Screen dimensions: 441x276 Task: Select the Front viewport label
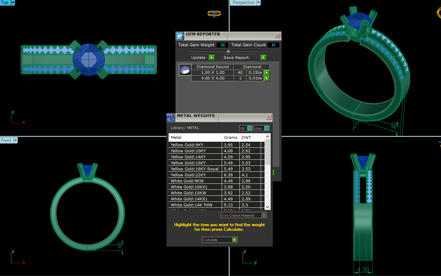[6, 140]
